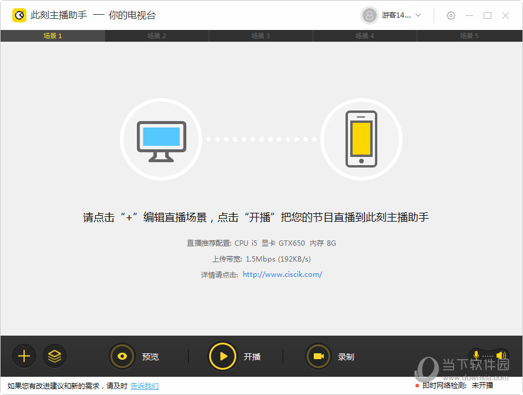Viewport: 523px width, 395px height.
Task: Click the 即时网络检测: 未开播 status
Action: 458,386
